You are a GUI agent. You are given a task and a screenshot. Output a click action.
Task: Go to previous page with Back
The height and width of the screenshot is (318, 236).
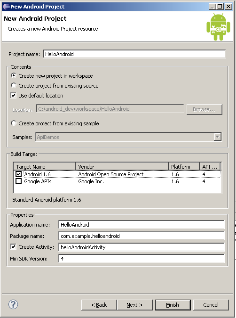pos(99,305)
